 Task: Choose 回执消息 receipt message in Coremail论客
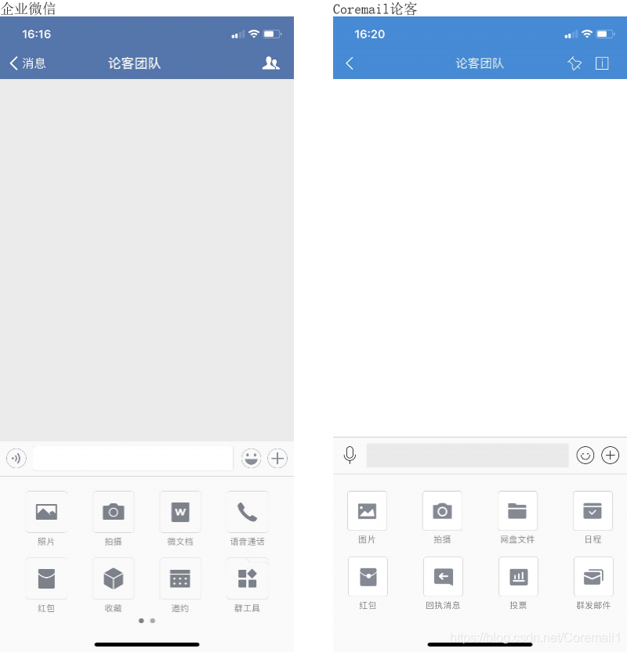[x=443, y=576]
